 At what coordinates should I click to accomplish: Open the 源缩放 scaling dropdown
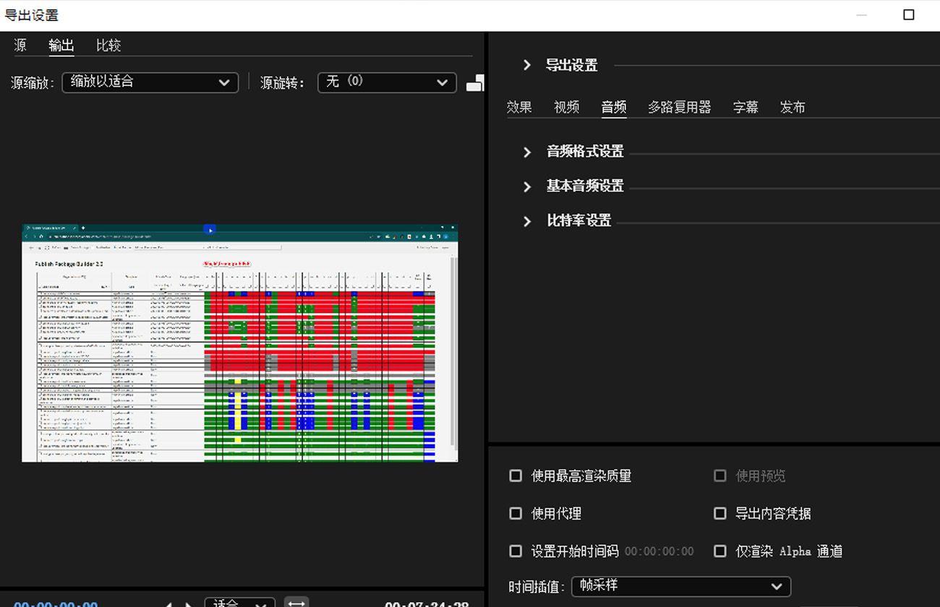(150, 82)
